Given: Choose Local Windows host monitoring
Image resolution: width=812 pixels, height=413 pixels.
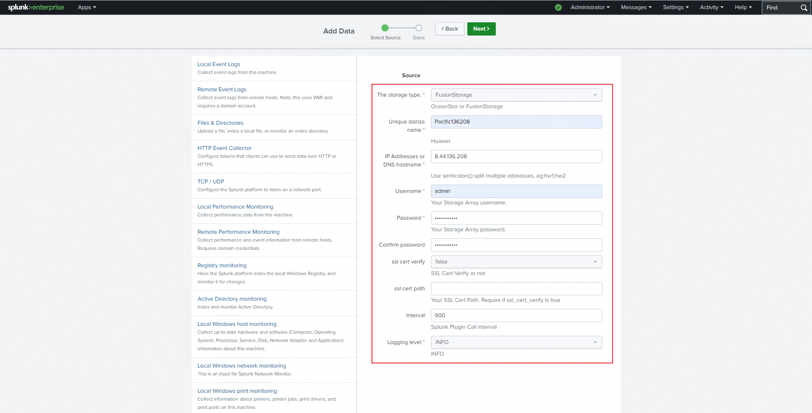Looking at the screenshot, I should click(x=237, y=324).
